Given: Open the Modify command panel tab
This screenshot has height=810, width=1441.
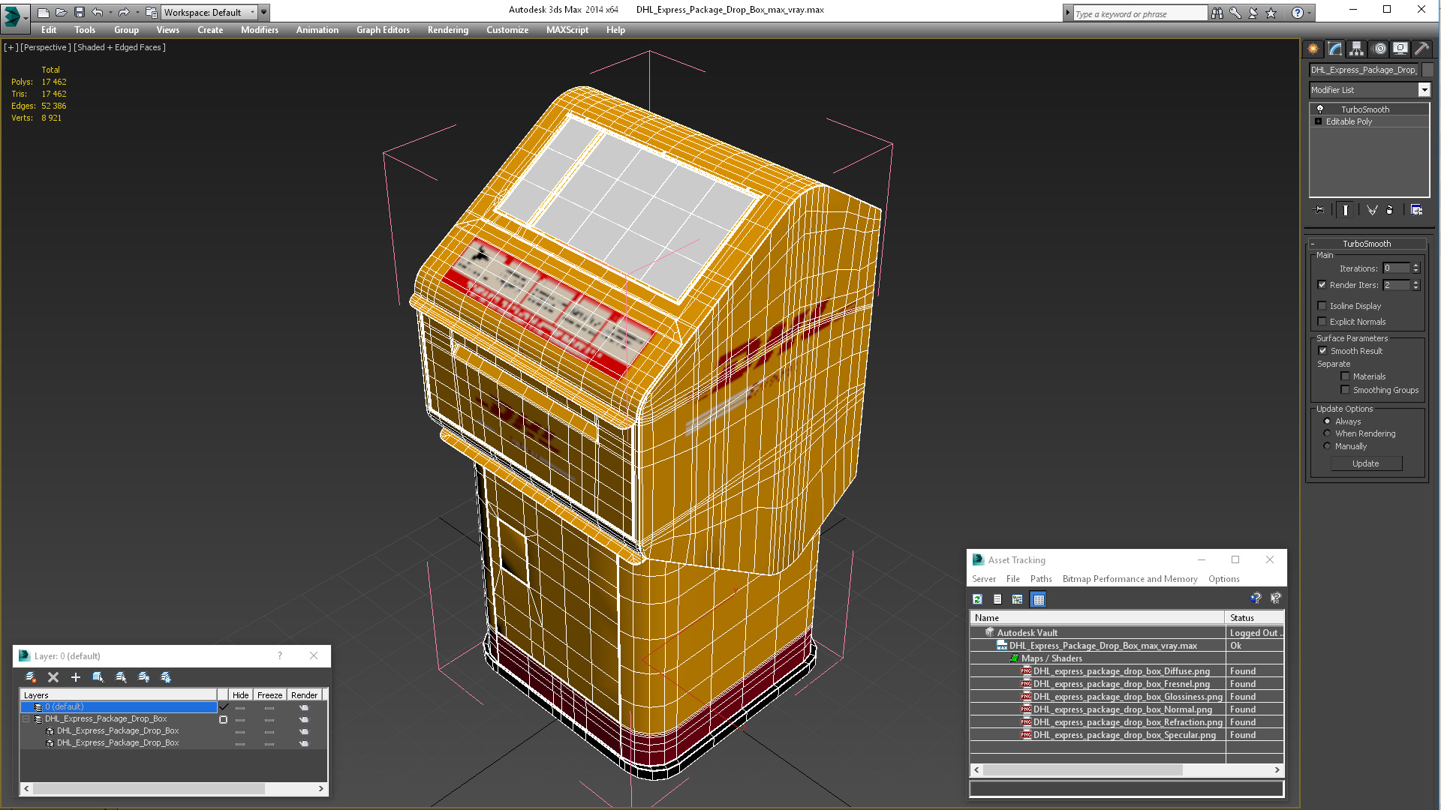Looking at the screenshot, I should click(x=1334, y=49).
